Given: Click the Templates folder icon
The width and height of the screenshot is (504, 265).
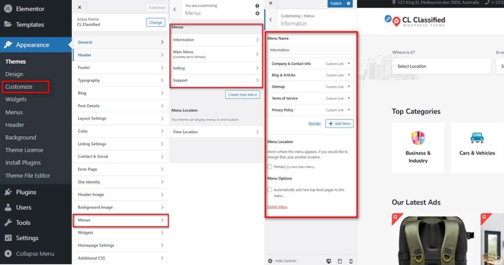Looking at the screenshot, I should coord(8,24).
